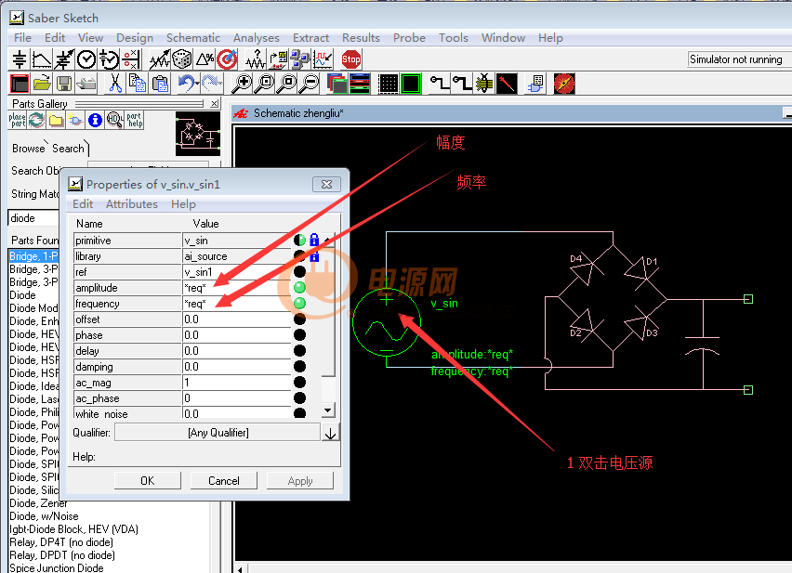This screenshot has height=573, width=792.
Task: Open the Schematic menu
Action: pyautogui.click(x=193, y=38)
